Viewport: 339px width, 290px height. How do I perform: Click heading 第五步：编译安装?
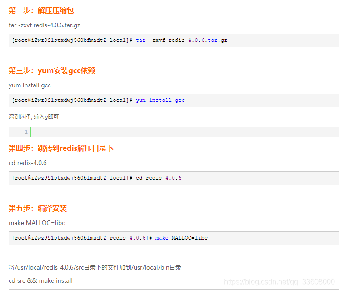click(38, 208)
